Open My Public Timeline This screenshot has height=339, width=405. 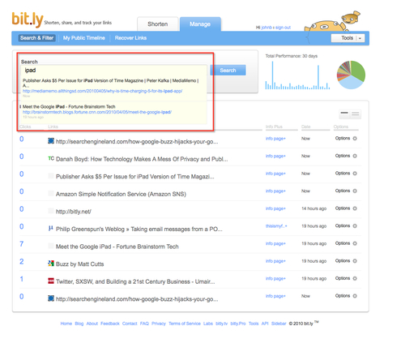click(x=84, y=38)
